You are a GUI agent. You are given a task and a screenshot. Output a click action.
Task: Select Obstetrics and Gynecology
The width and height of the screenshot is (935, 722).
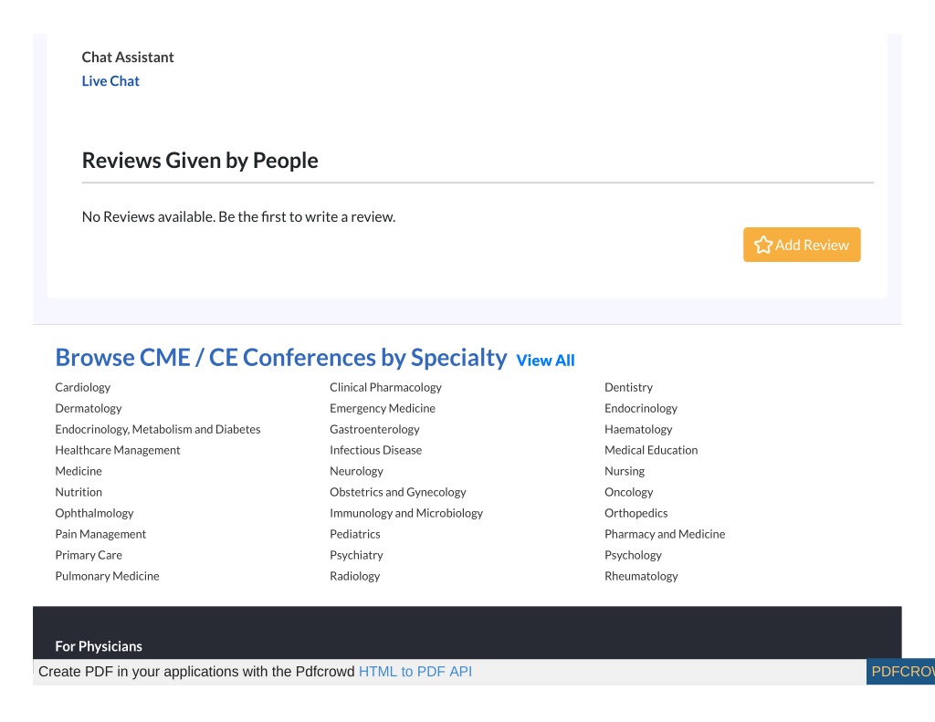tap(398, 492)
